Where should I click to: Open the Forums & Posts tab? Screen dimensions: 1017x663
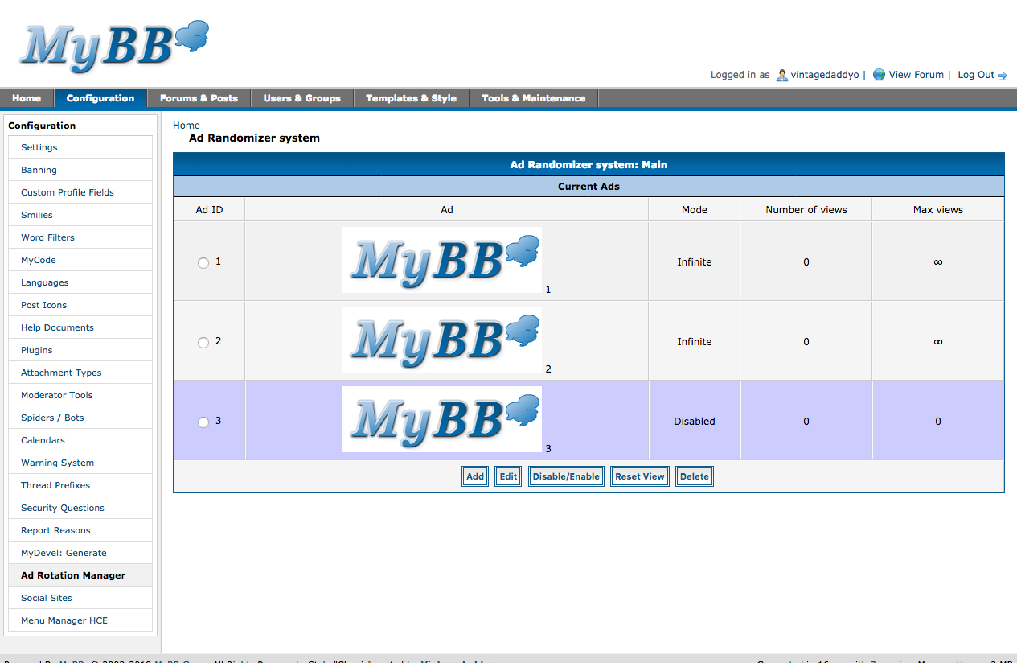199,98
